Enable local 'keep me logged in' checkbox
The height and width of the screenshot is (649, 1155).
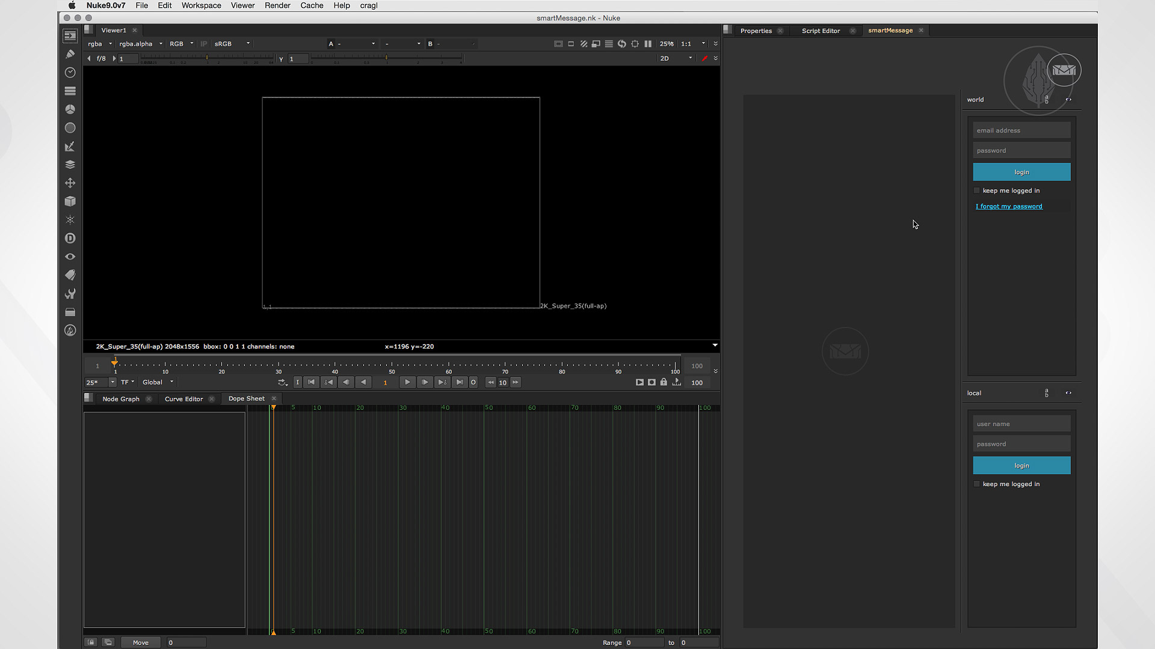pos(977,484)
